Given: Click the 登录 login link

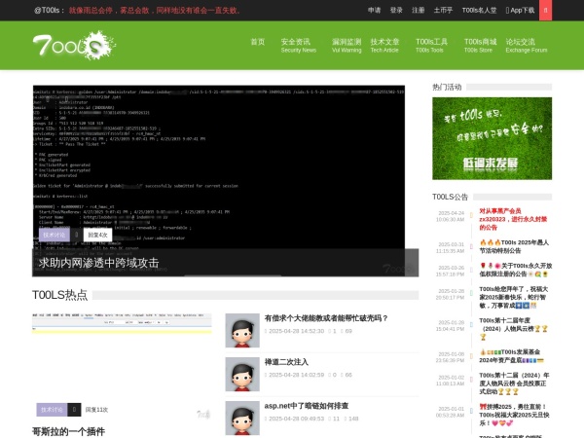Looking at the screenshot, I should pos(396,10).
